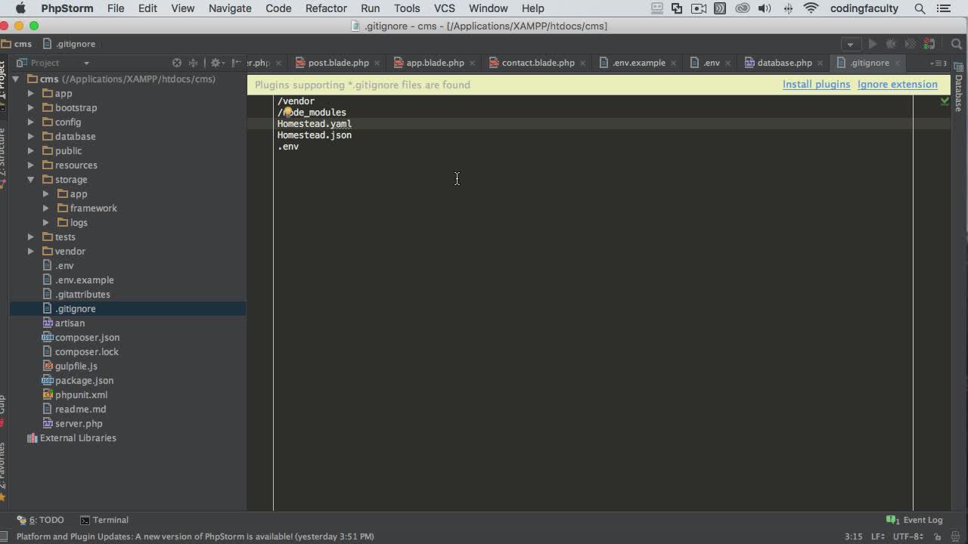Open the Favorites side tool window
Image resolution: width=968 pixels, height=544 pixels.
click(x=3, y=470)
